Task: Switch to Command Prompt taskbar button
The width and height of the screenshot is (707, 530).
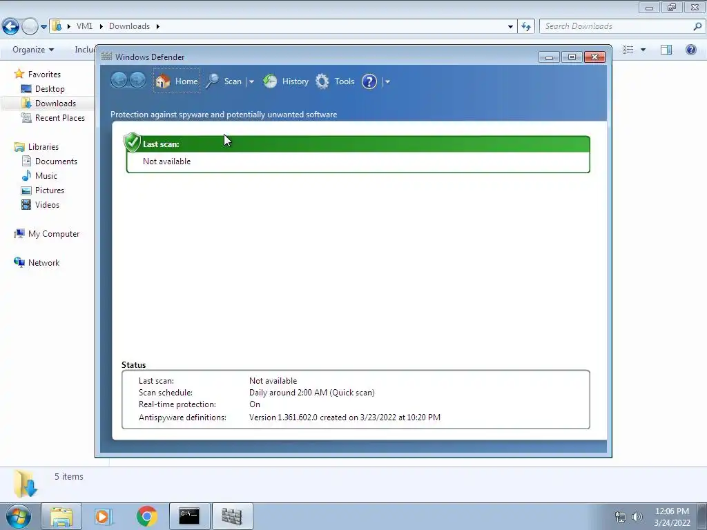Action: [x=189, y=516]
